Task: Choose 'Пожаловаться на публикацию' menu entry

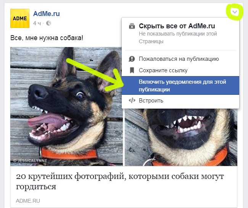Action: pos(179,59)
